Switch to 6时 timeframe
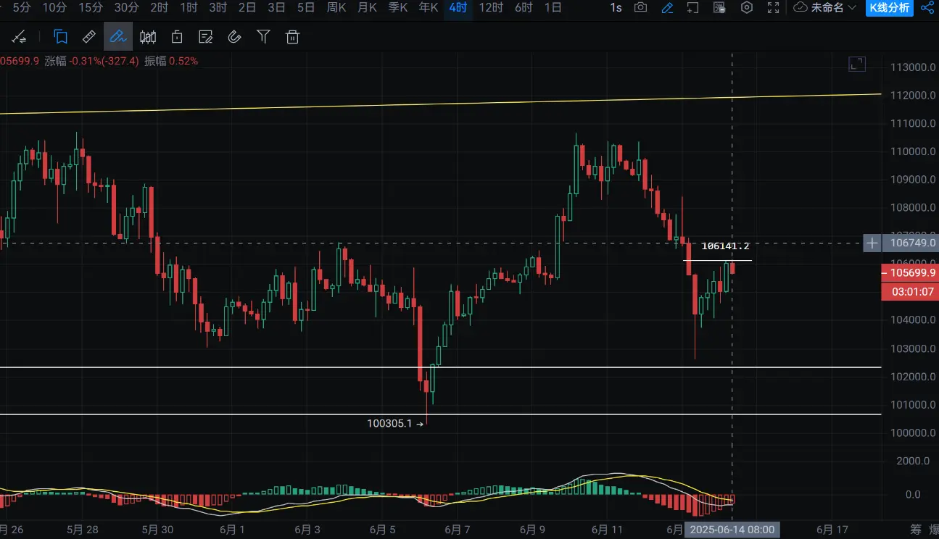 click(x=524, y=8)
